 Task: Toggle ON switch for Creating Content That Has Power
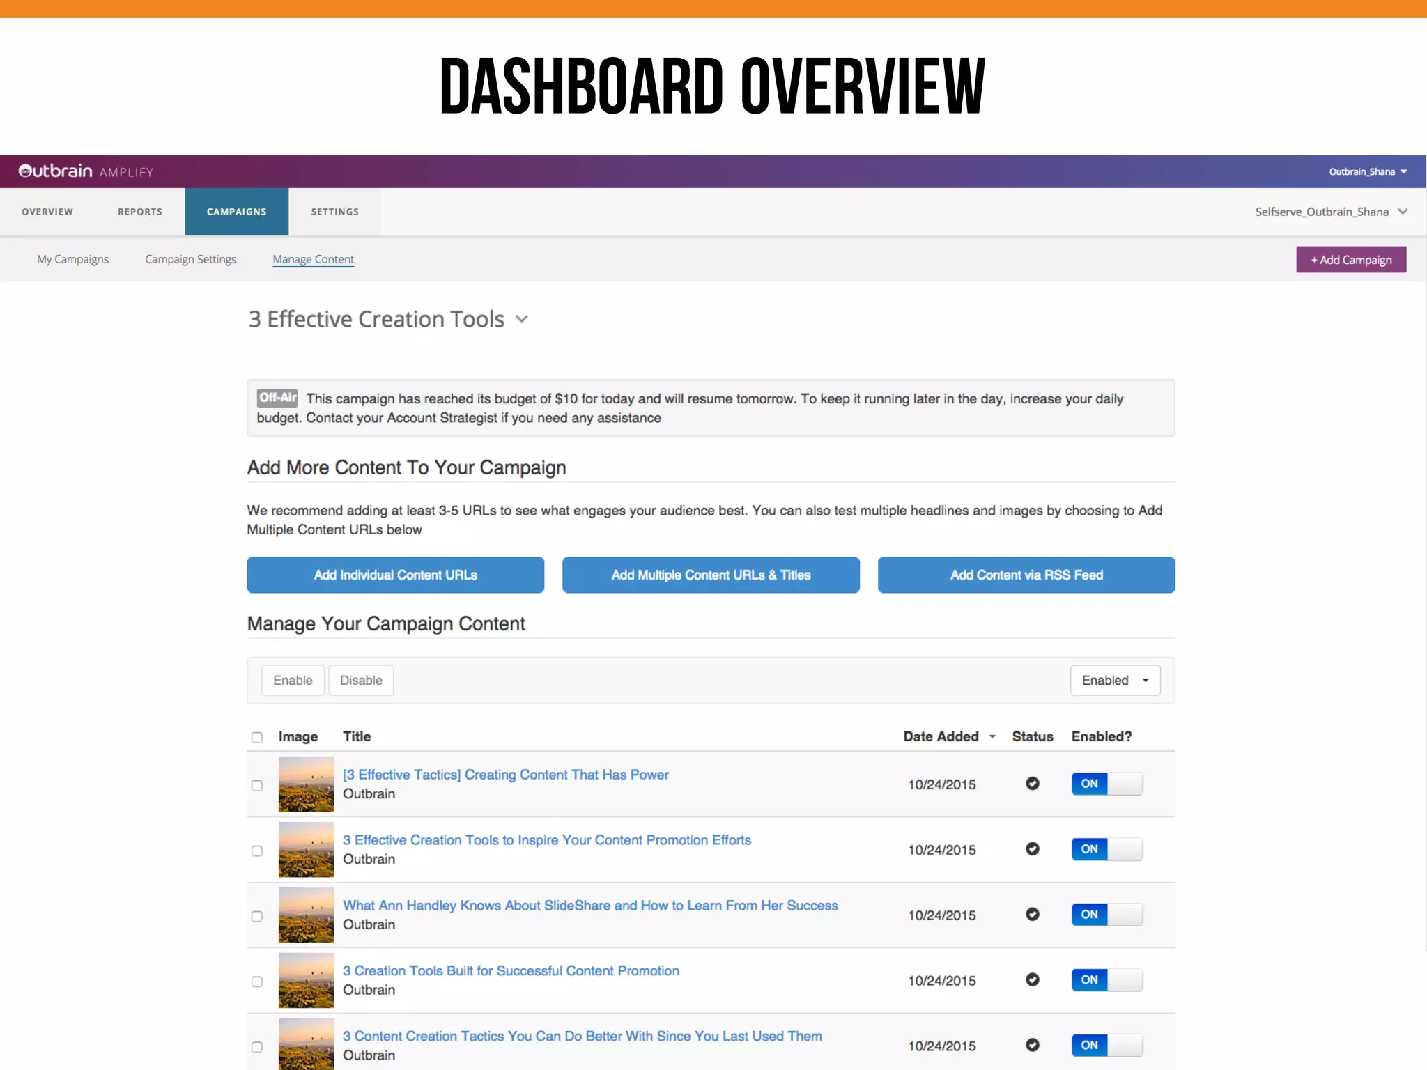tap(1107, 784)
